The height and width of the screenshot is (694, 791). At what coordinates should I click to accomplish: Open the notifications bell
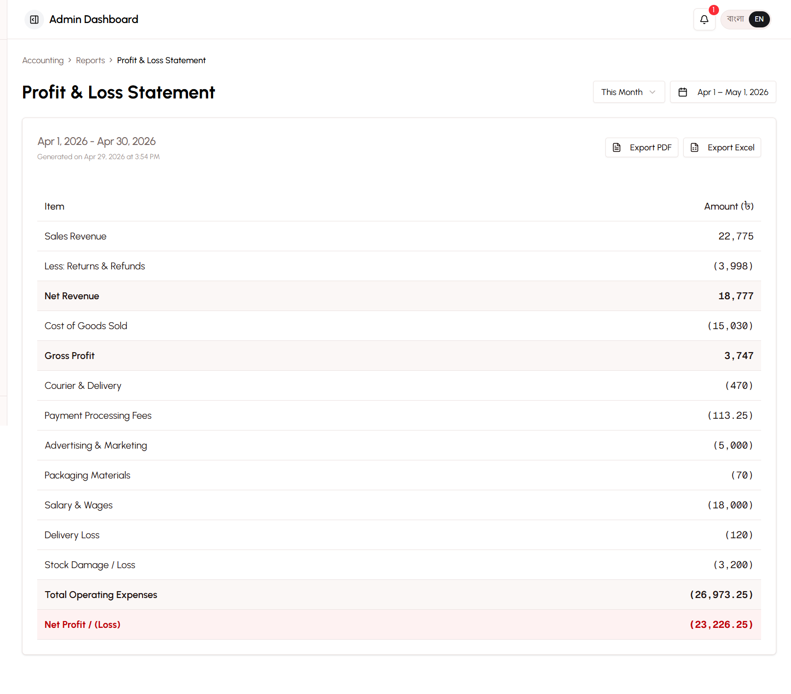[704, 20]
